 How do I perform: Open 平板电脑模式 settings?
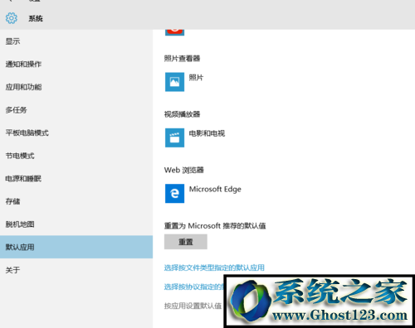click(x=76, y=133)
